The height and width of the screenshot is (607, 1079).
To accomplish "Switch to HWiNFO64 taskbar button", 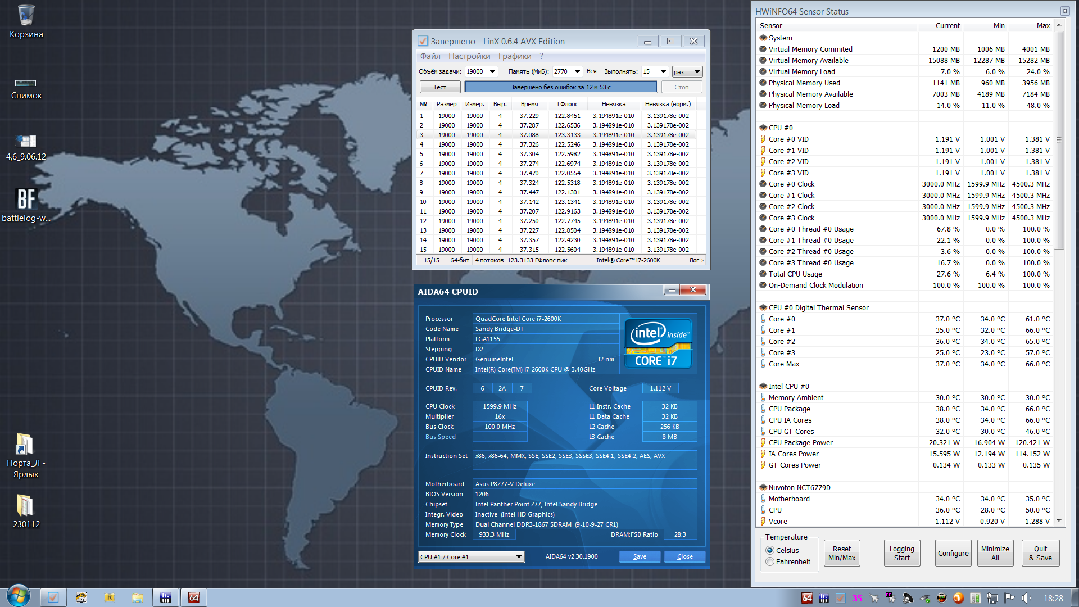I will coord(166,597).
